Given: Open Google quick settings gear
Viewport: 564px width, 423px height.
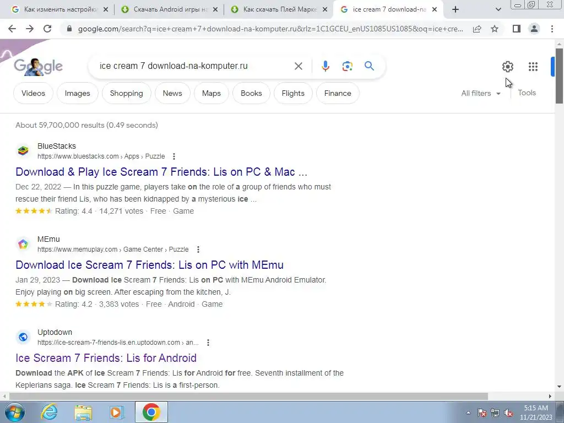Looking at the screenshot, I should click(x=507, y=67).
